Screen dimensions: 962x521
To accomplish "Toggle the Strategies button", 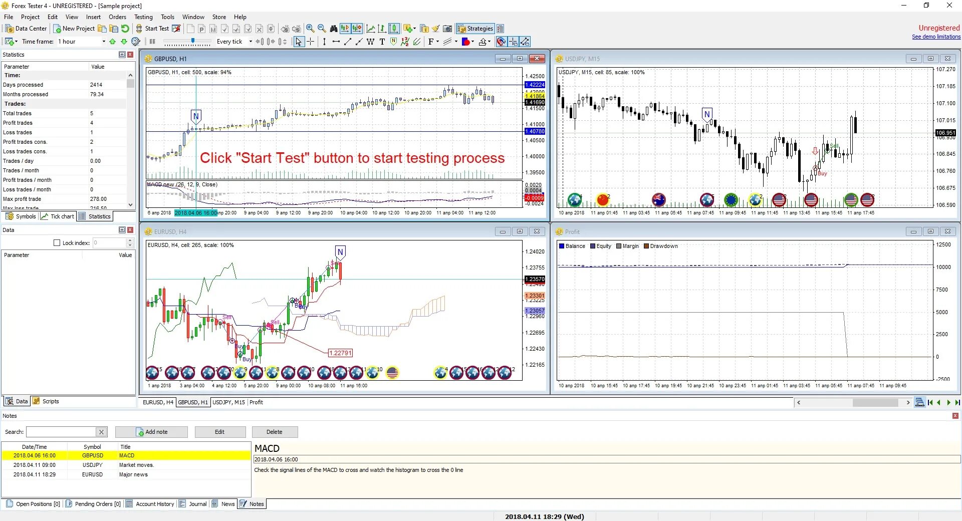I will (x=475, y=29).
